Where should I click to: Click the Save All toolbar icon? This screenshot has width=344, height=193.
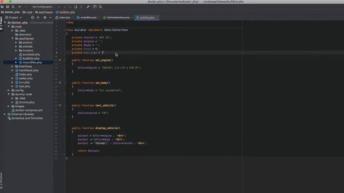point(8,7)
